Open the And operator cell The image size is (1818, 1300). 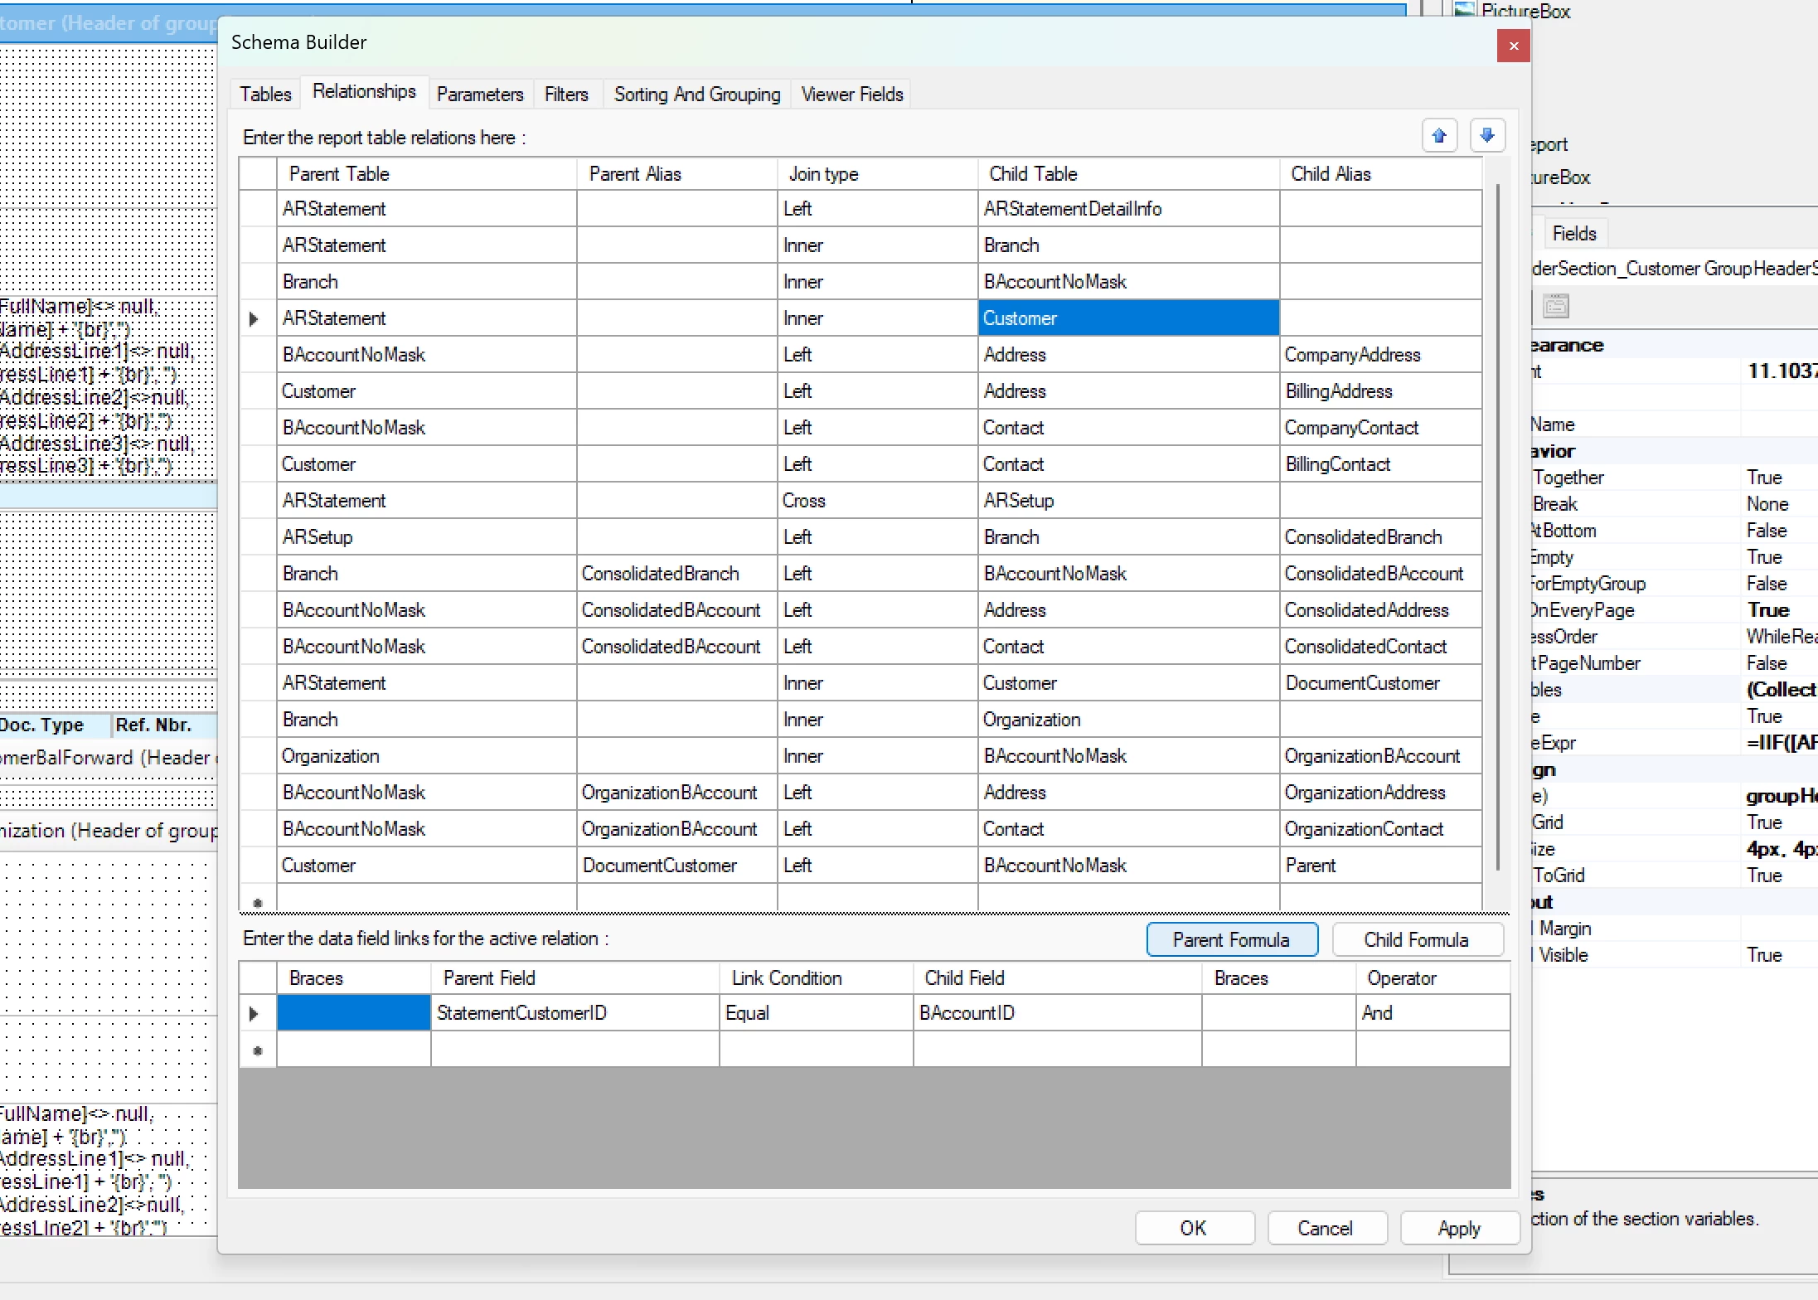(x=1432, y=1013)
